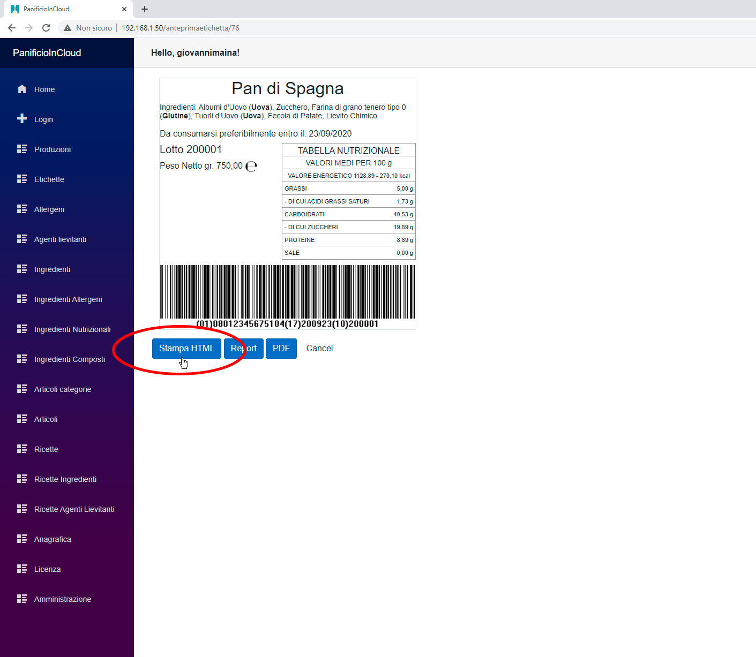The width and height of the screenshot is (756, 657).
Task: Click the Ingredienti Composti list icon
Action: coord(22,359)
